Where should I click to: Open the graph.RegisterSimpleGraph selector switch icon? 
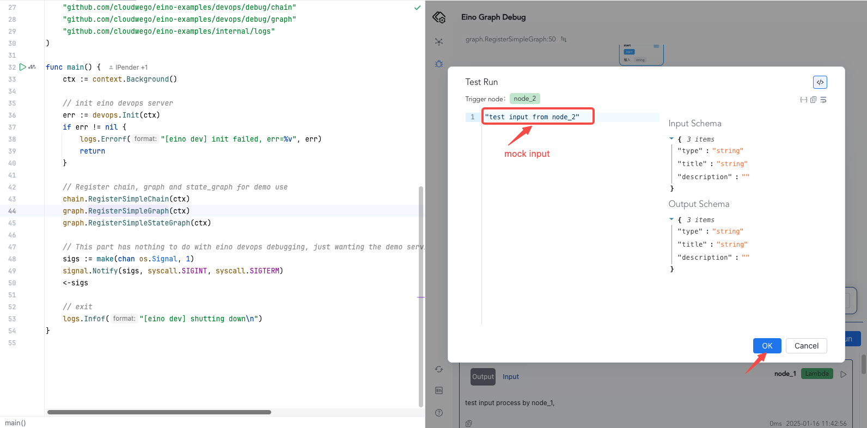point(564,39)
